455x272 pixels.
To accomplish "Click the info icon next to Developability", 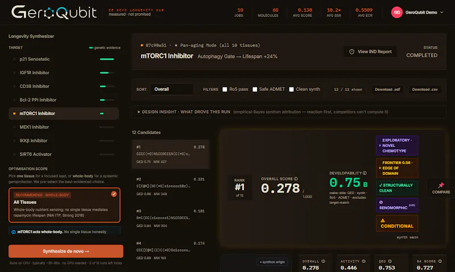I will (x=365, y=173).
